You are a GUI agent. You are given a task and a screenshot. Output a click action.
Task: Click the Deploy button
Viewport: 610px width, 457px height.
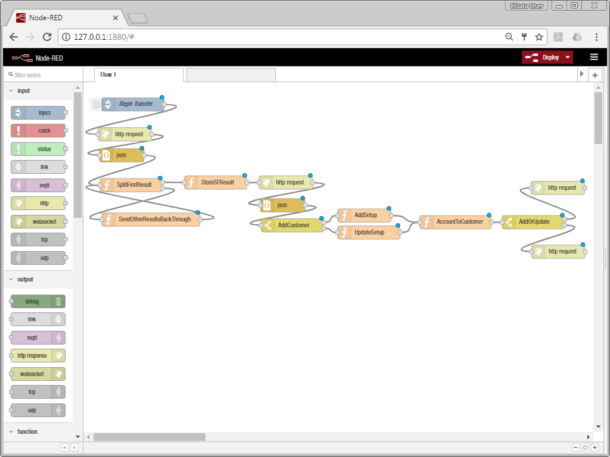click(x=542, y=57)
